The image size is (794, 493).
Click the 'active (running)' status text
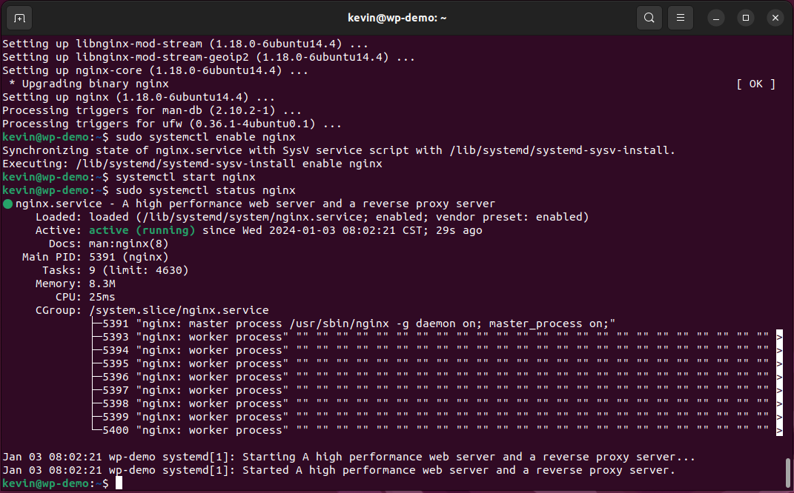pos(142,230)
